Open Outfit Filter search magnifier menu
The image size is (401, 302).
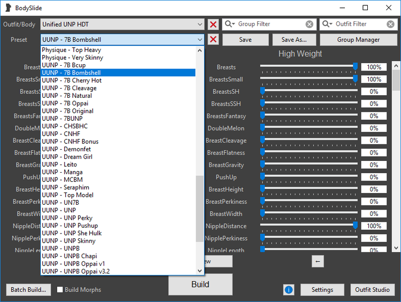(327, 24)
